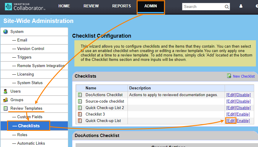This screenshot has height=147, width=258.
Task: Click the Users person icon
Action: 5,91
